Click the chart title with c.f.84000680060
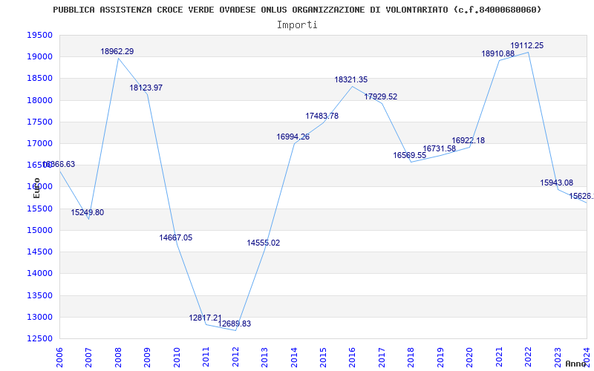Viewport: 594px width, 371px height. tap(297, 10)
